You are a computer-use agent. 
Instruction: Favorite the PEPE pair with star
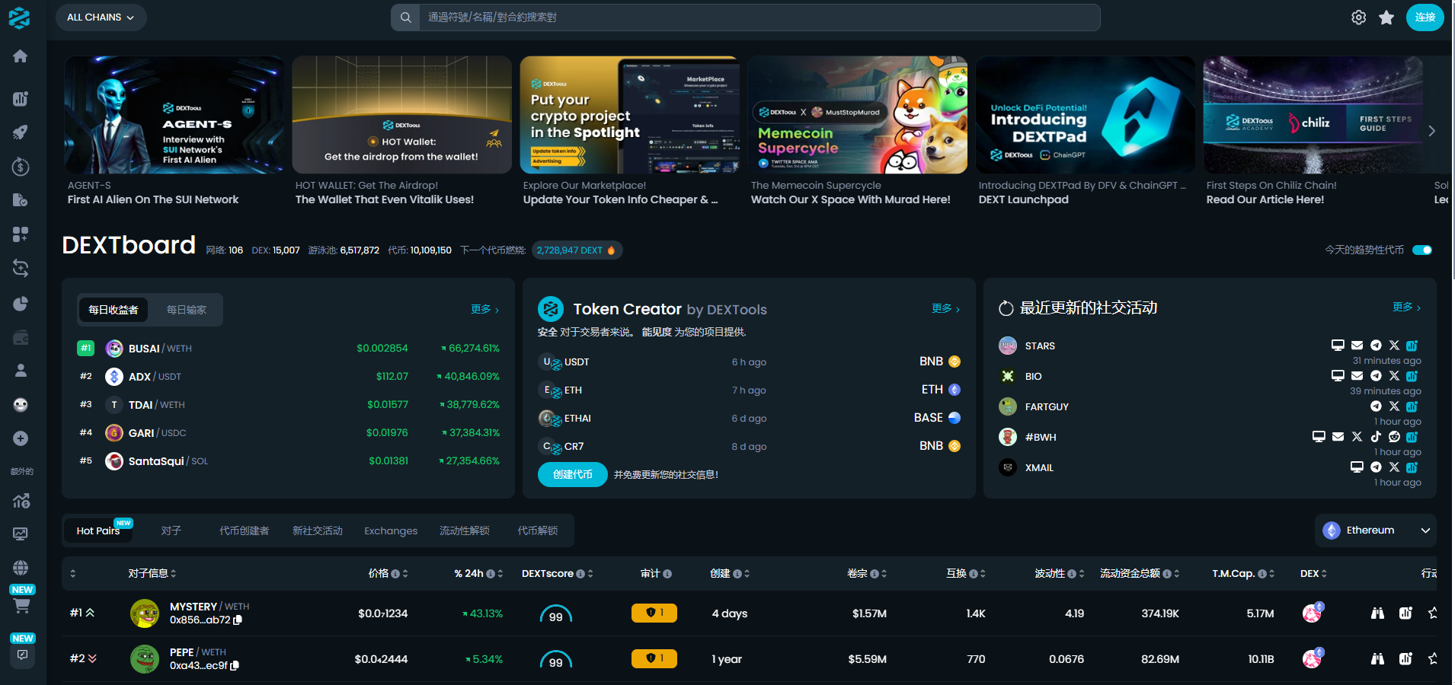1433,659
